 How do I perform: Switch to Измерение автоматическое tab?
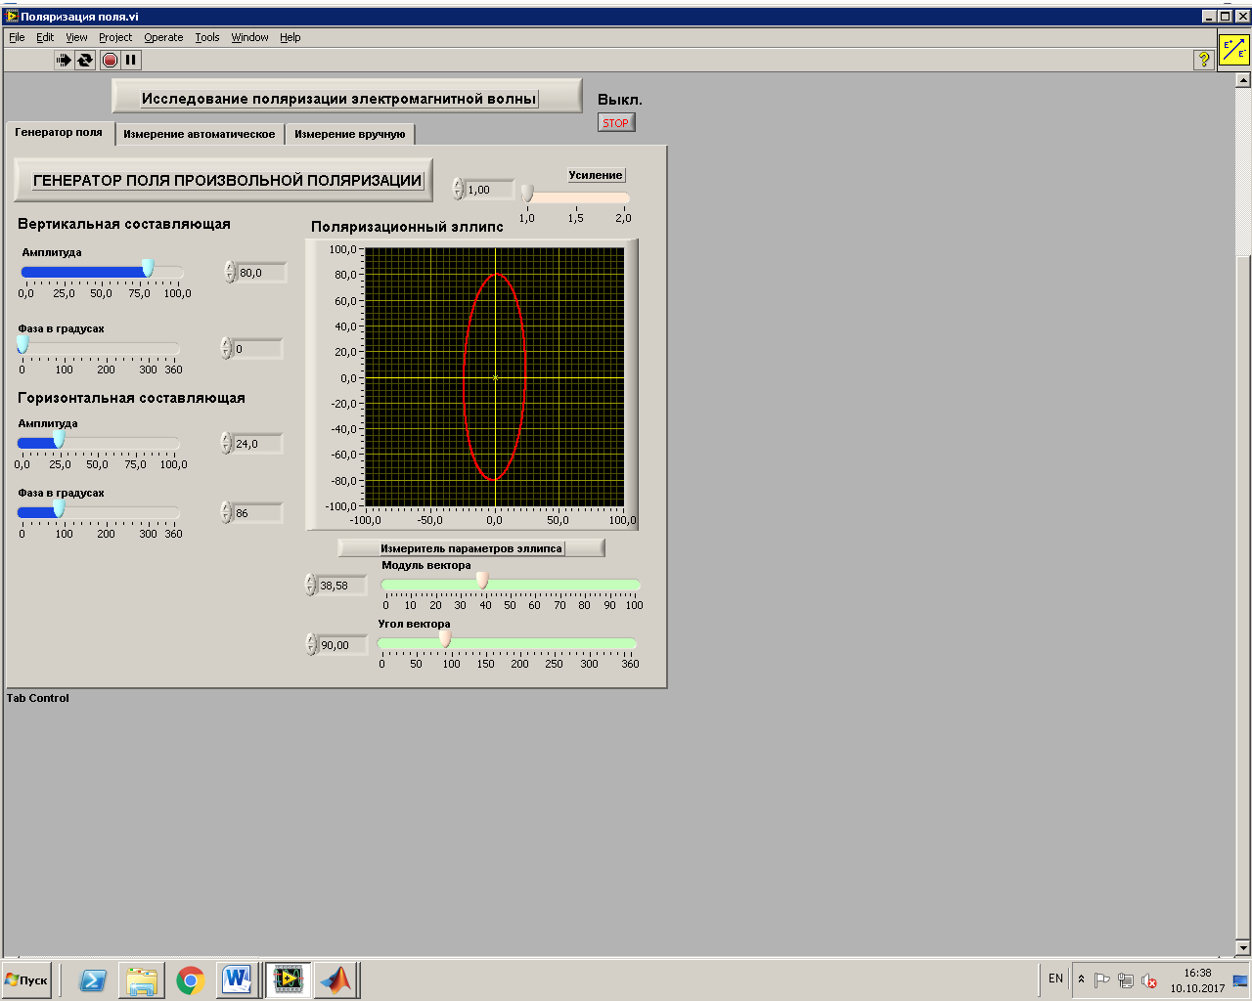coord(200,134)
